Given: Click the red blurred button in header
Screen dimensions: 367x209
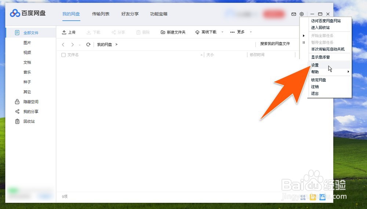Looking at the screenshot, I should [x=274, y=14].
